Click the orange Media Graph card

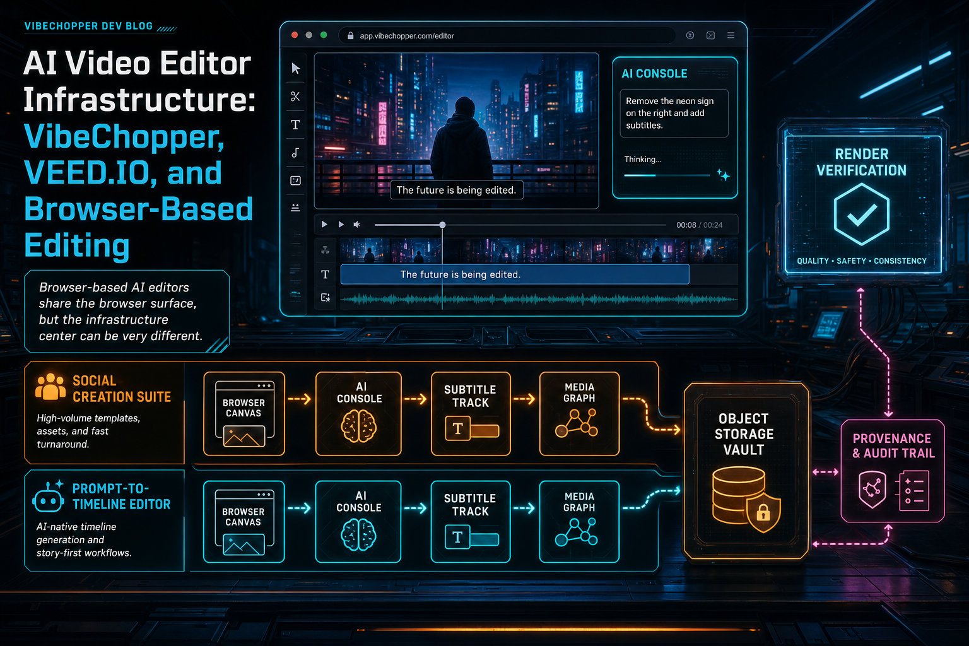click(x=579, y=414)
